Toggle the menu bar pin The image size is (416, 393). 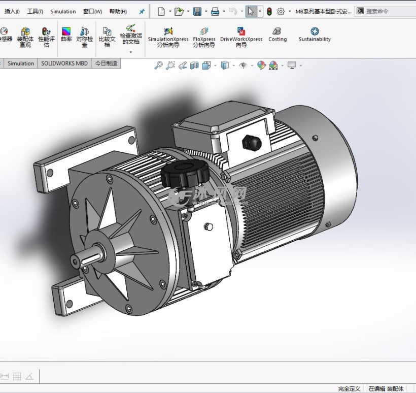142,11
